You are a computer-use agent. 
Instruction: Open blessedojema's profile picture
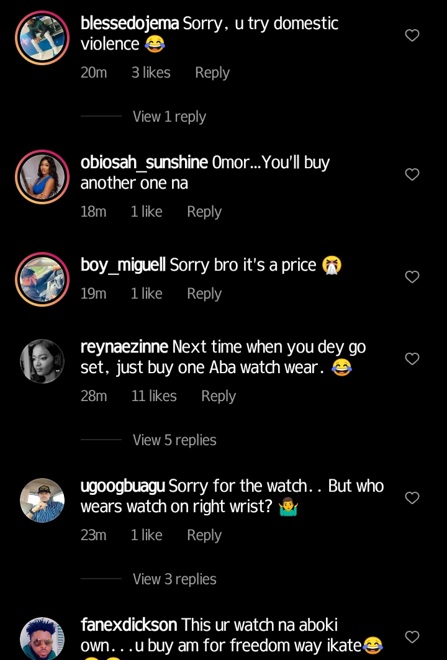click(42, 38)
